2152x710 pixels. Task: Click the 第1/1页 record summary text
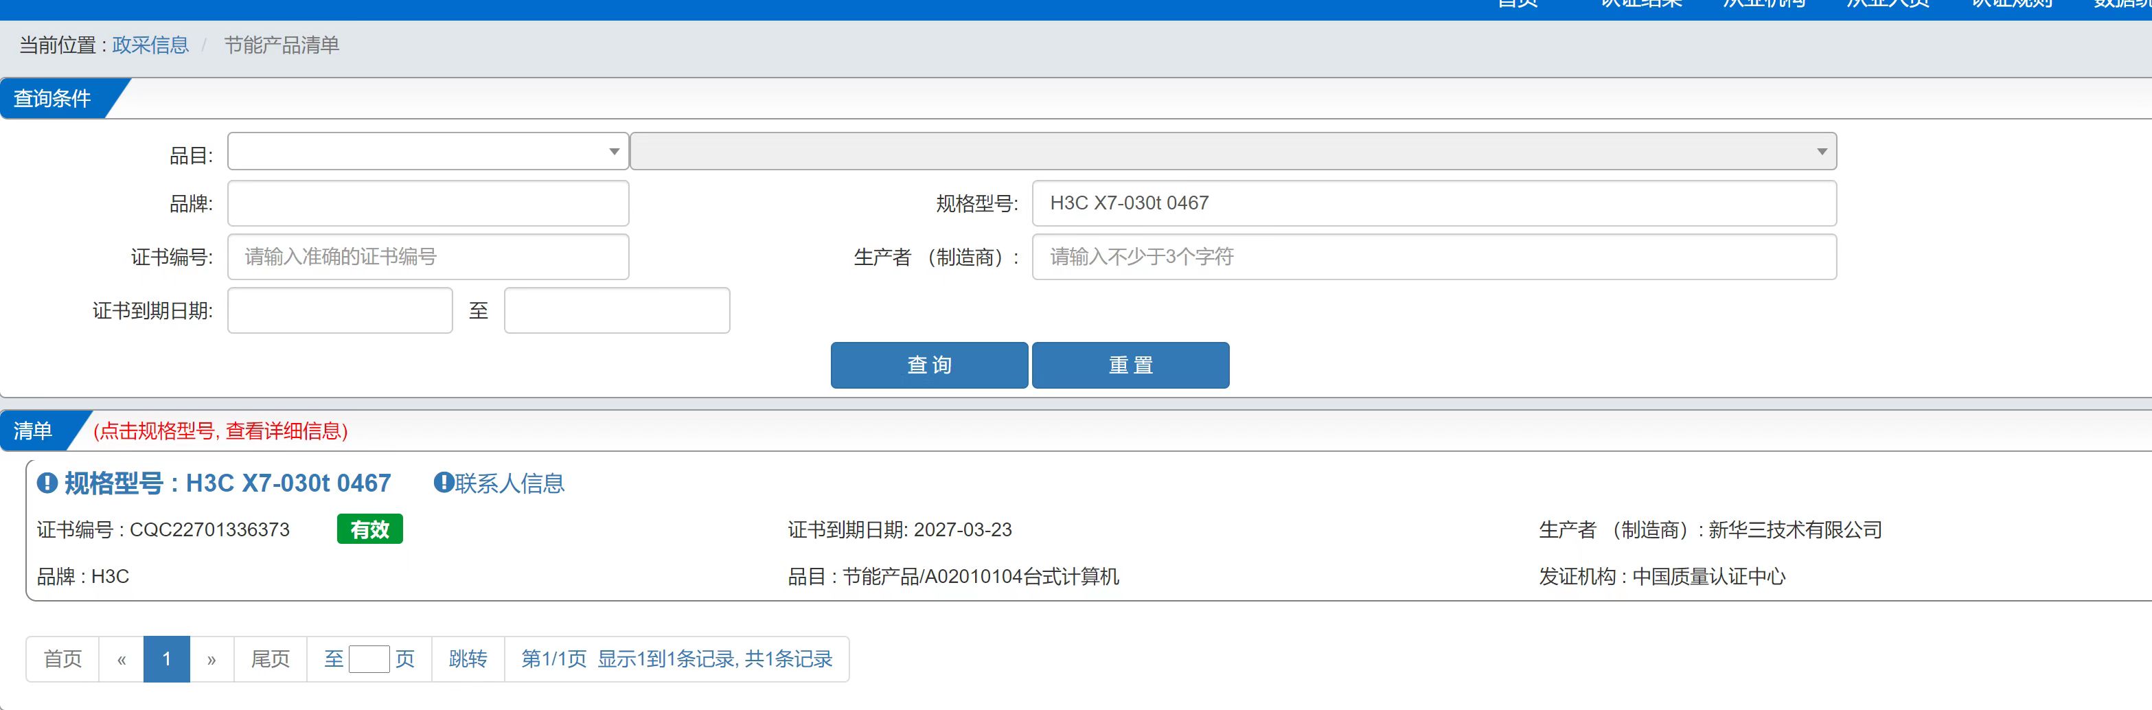click(676, 659)
